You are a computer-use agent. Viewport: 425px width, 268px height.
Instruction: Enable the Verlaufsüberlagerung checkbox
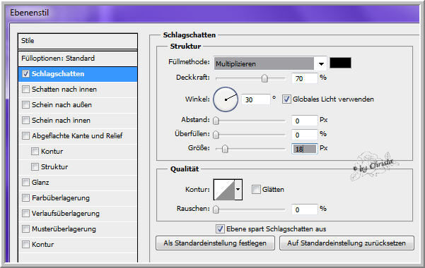click(x=25, y=214)
